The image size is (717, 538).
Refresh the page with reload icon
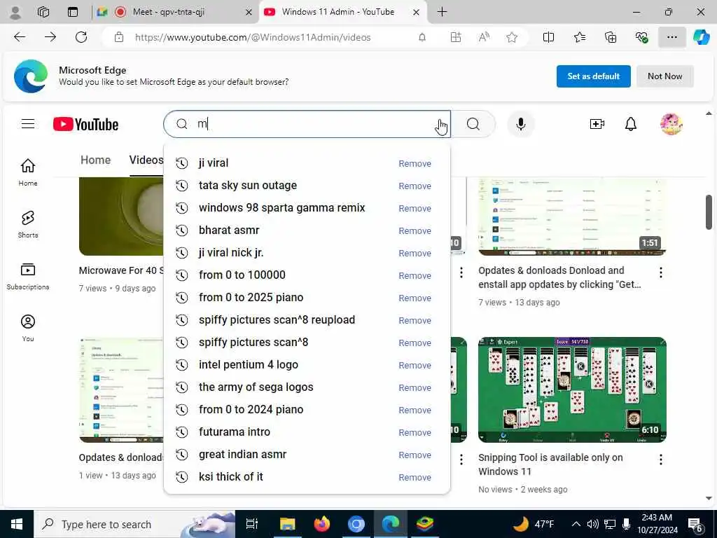81,37
